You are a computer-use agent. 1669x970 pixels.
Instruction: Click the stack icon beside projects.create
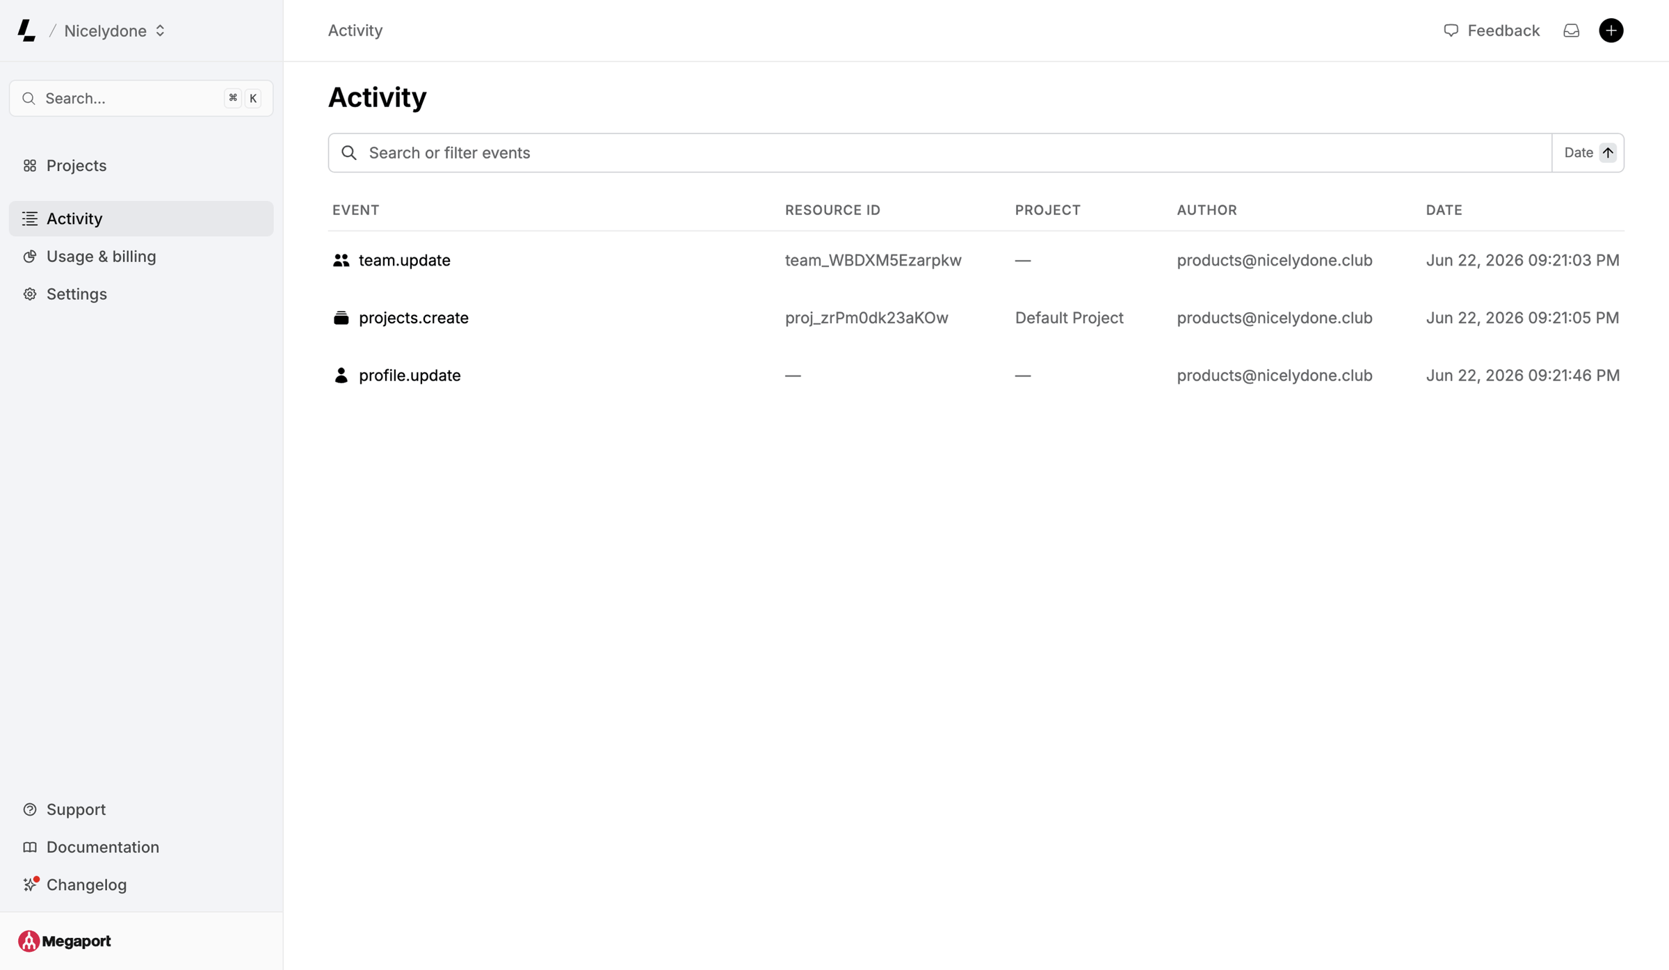point(341,318)
